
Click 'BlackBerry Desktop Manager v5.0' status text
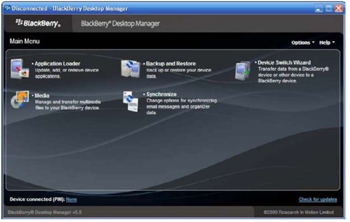[45, 212]
